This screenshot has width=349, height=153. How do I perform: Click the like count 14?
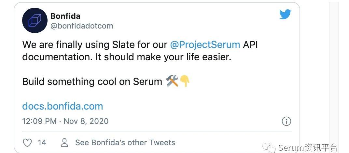click(x=42, y=143)
